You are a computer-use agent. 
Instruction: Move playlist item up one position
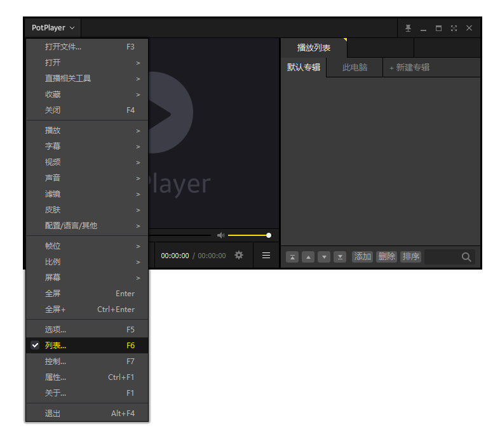click(308, 257)
